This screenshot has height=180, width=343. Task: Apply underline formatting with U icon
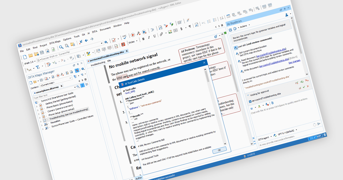point(155,36)
